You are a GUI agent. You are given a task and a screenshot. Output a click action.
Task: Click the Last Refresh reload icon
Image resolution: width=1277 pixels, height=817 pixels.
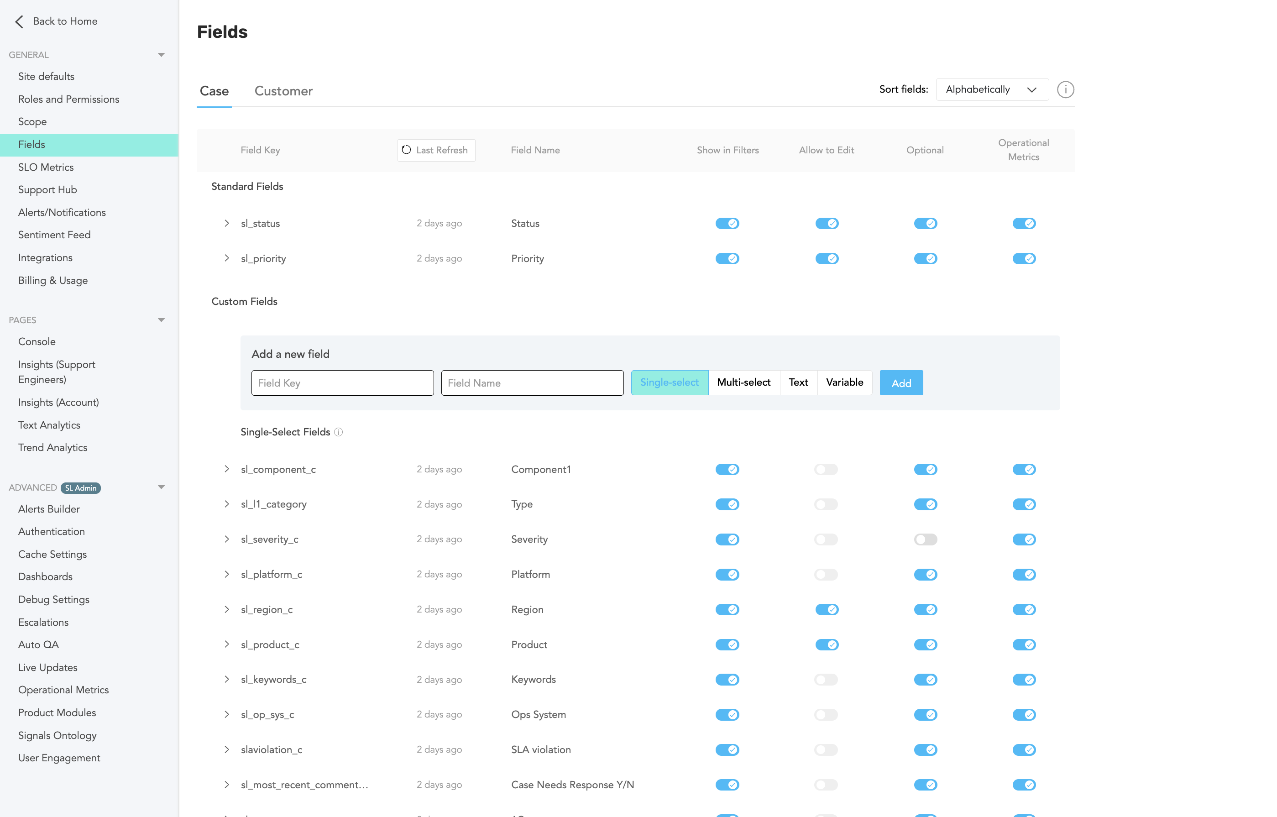click(406, 150)
